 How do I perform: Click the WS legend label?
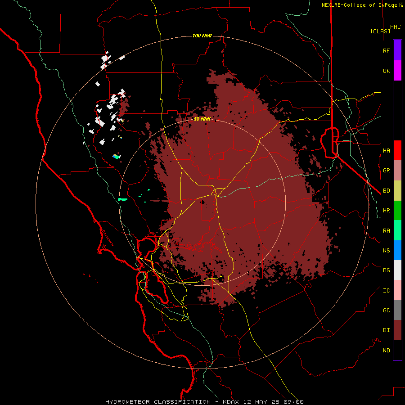coord(386,251)
